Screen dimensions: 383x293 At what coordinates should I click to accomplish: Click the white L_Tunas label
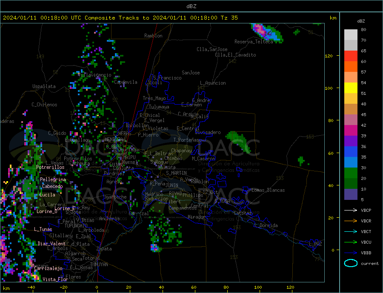point(43,229)
